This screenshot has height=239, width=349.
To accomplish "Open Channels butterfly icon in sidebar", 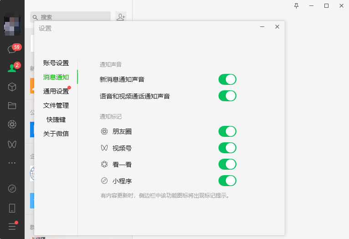I will click(x=12, y=144).
